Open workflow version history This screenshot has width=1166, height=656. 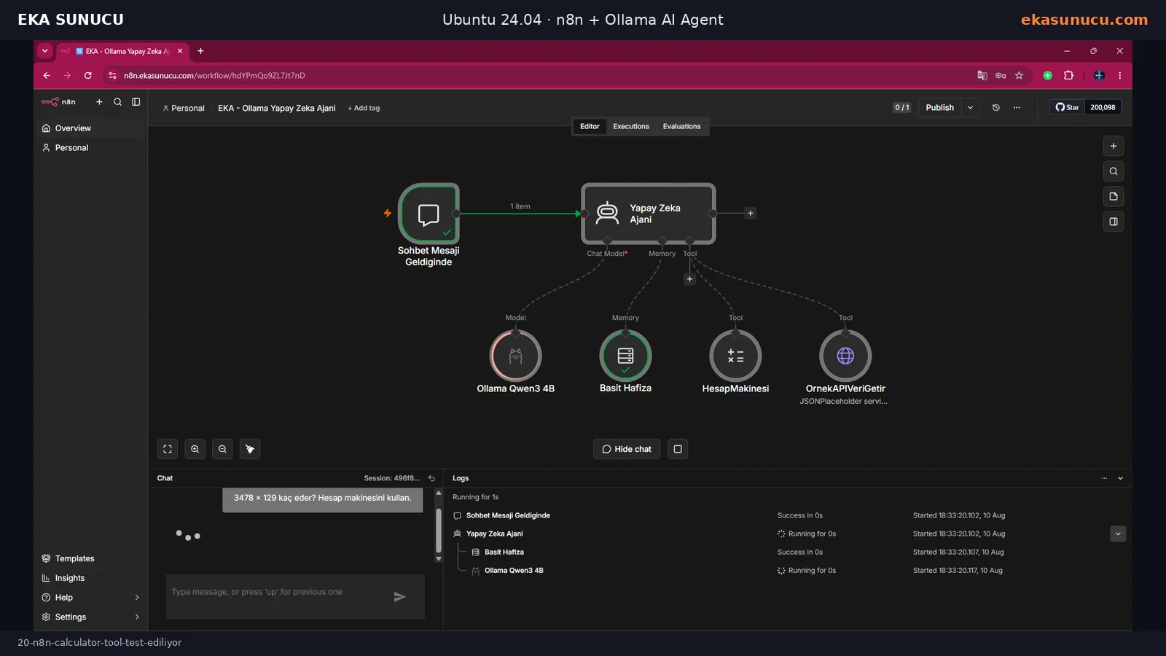(x=996, y=108)
